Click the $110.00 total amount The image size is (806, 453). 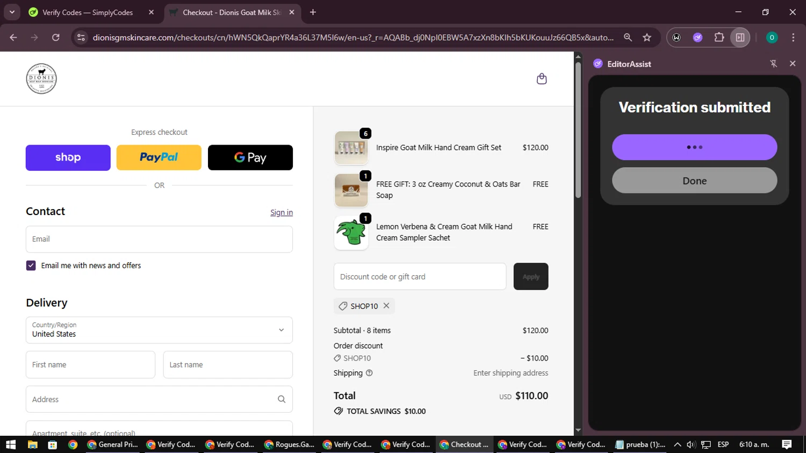pyautogui.click(x=532, y=396)
